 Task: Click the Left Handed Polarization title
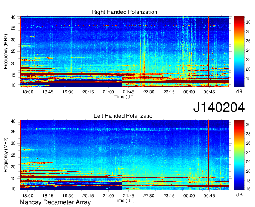tap(124, 116)
